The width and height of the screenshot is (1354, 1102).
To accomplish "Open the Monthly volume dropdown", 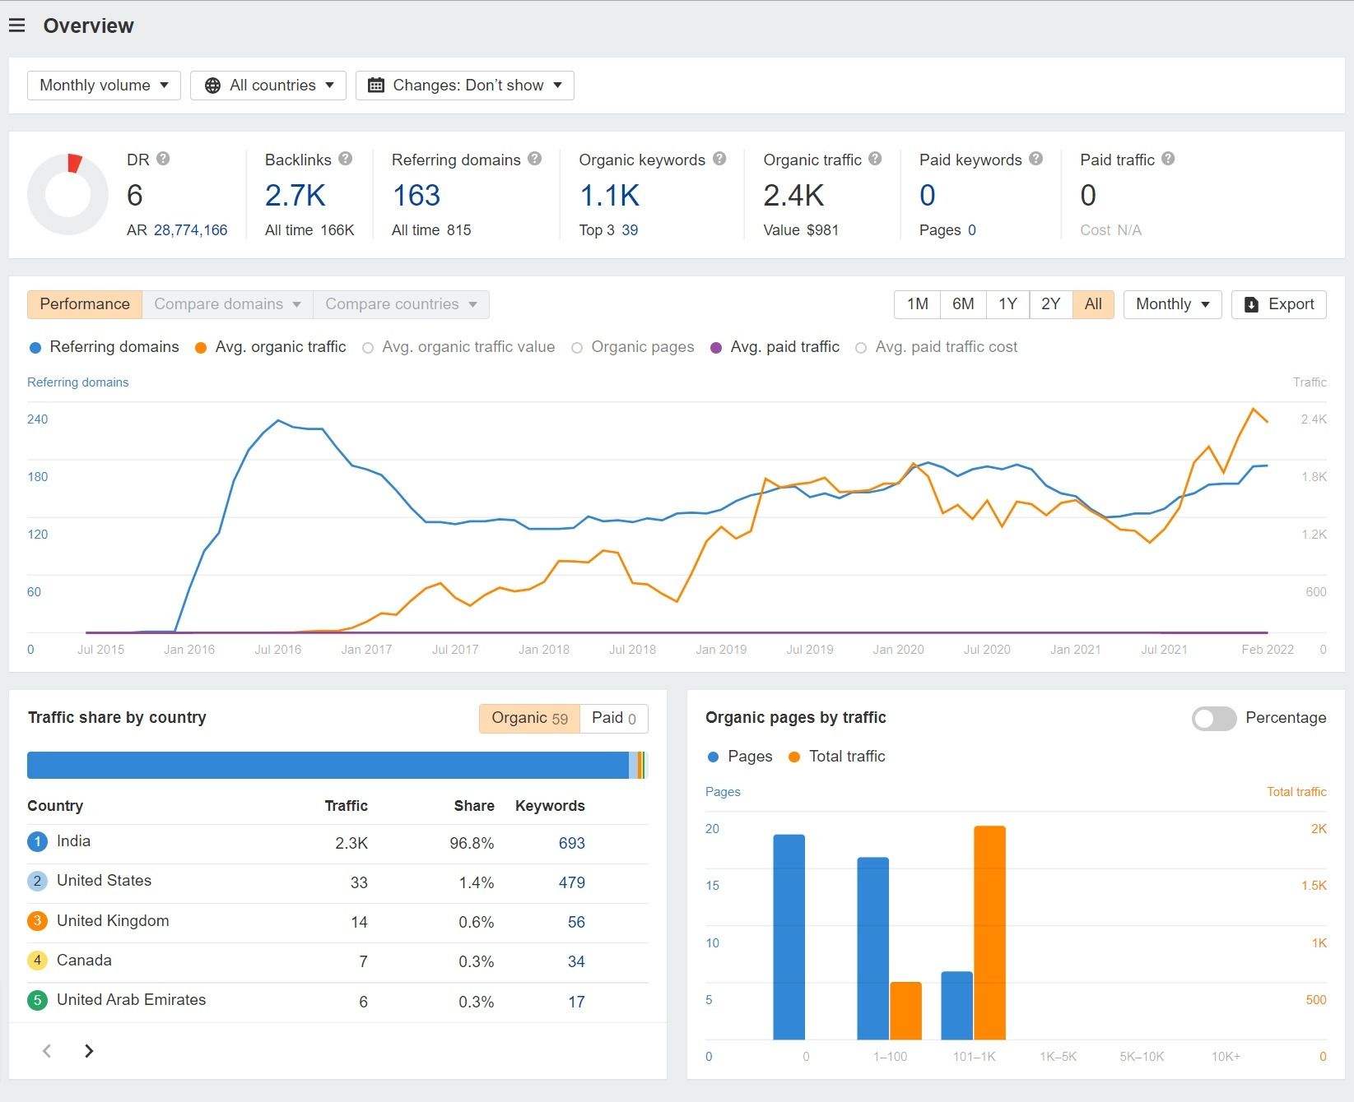I will 104,86.
